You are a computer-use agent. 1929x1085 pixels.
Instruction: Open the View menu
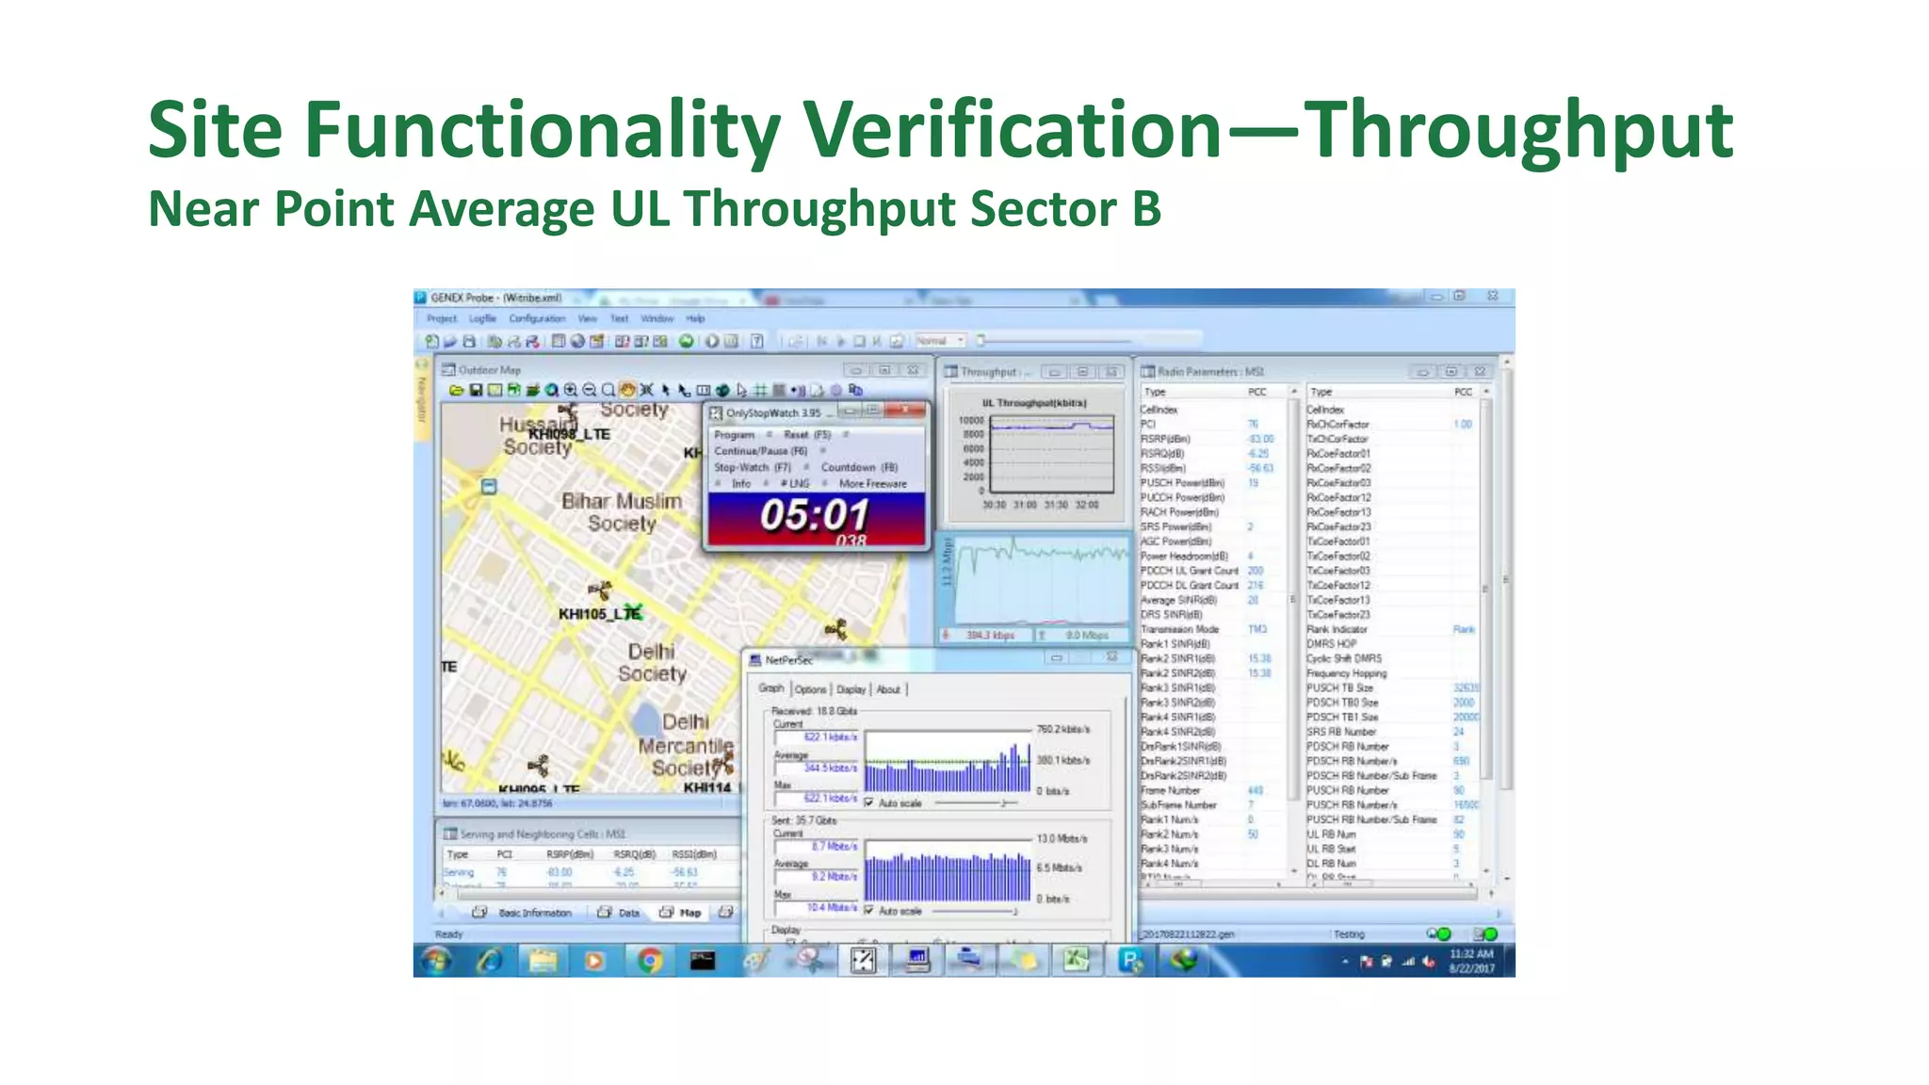(x=588, y=318)
